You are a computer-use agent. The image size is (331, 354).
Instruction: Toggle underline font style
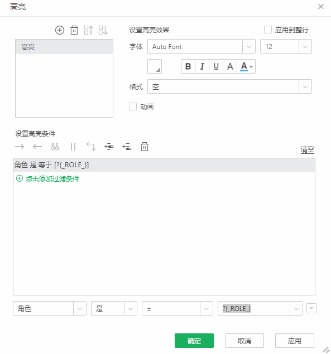click(x=216, y=66)
